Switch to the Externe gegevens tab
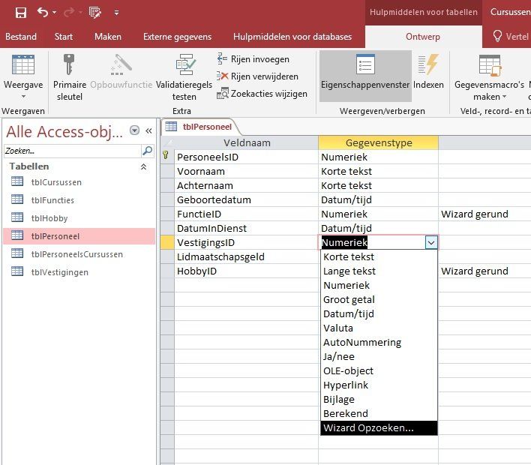Viewport: 531px width, 465px height. pyautogui.click(x=177, y=37)
